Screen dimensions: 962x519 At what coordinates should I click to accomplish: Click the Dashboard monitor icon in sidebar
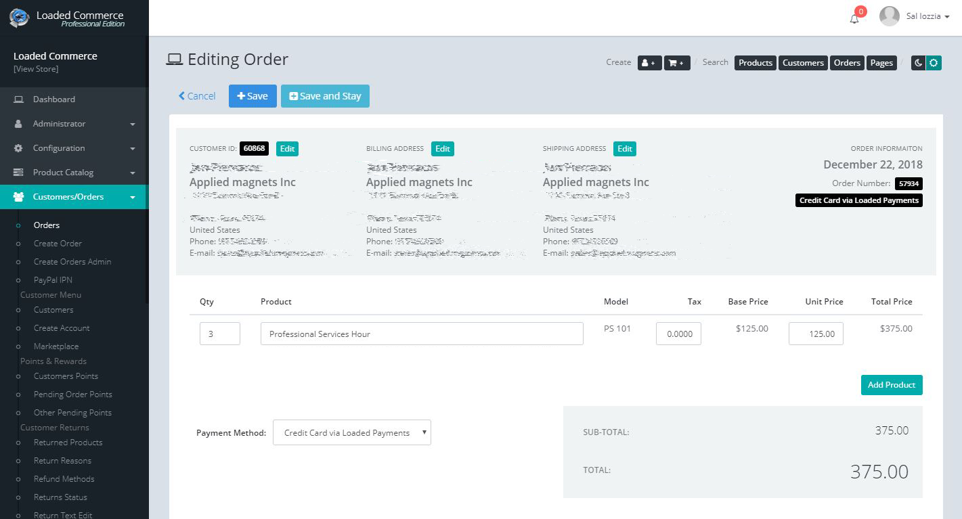pos(20,99)
